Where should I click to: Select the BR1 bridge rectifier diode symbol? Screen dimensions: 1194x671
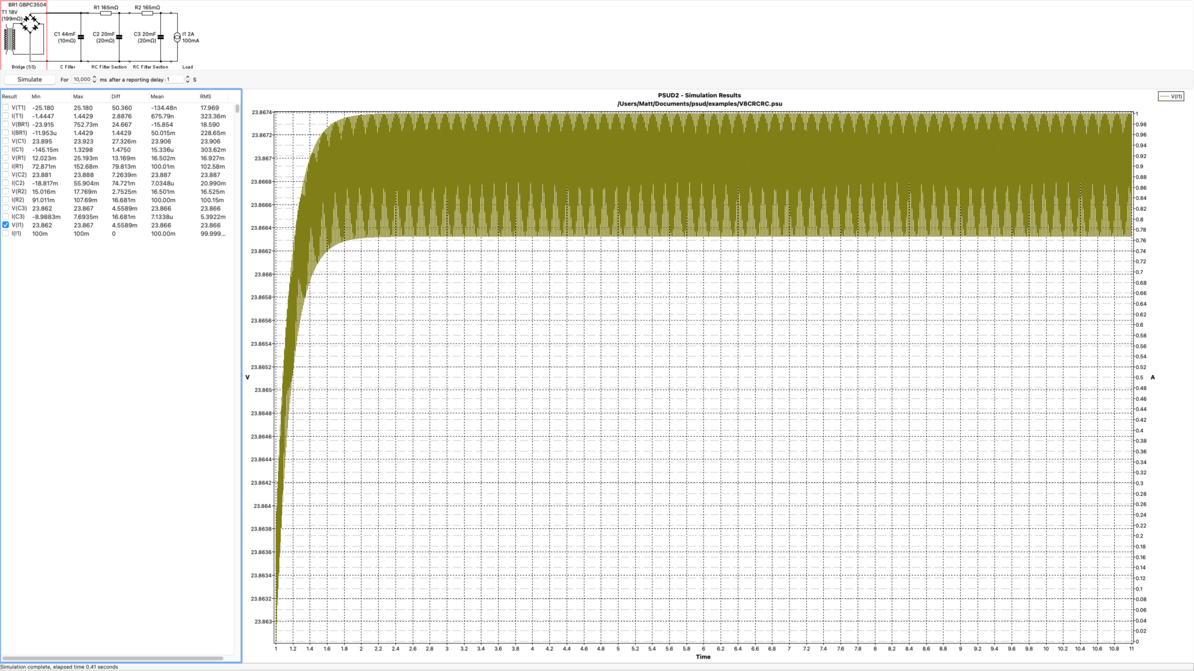pyautogui.click(x=31, y=23)
